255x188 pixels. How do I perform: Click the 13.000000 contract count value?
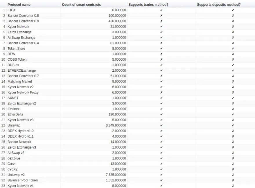pos(118,164)
